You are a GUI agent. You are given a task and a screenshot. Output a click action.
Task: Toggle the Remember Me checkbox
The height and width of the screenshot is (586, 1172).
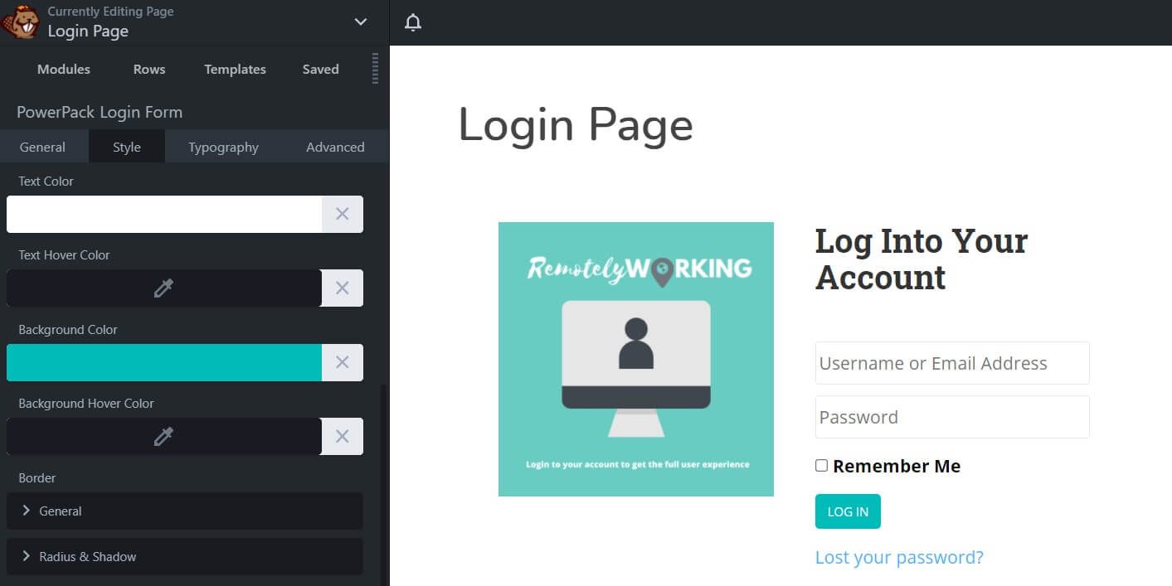[x=821, y=466]
